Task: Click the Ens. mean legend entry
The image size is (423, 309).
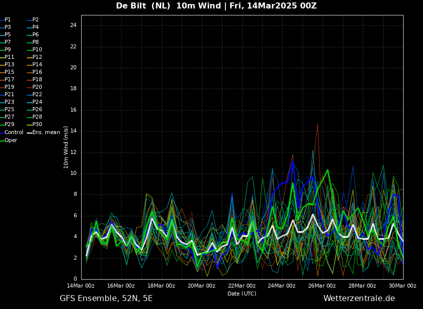Action: tap(44, 133)
